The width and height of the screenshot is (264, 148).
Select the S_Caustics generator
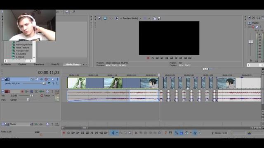(21, 54)
